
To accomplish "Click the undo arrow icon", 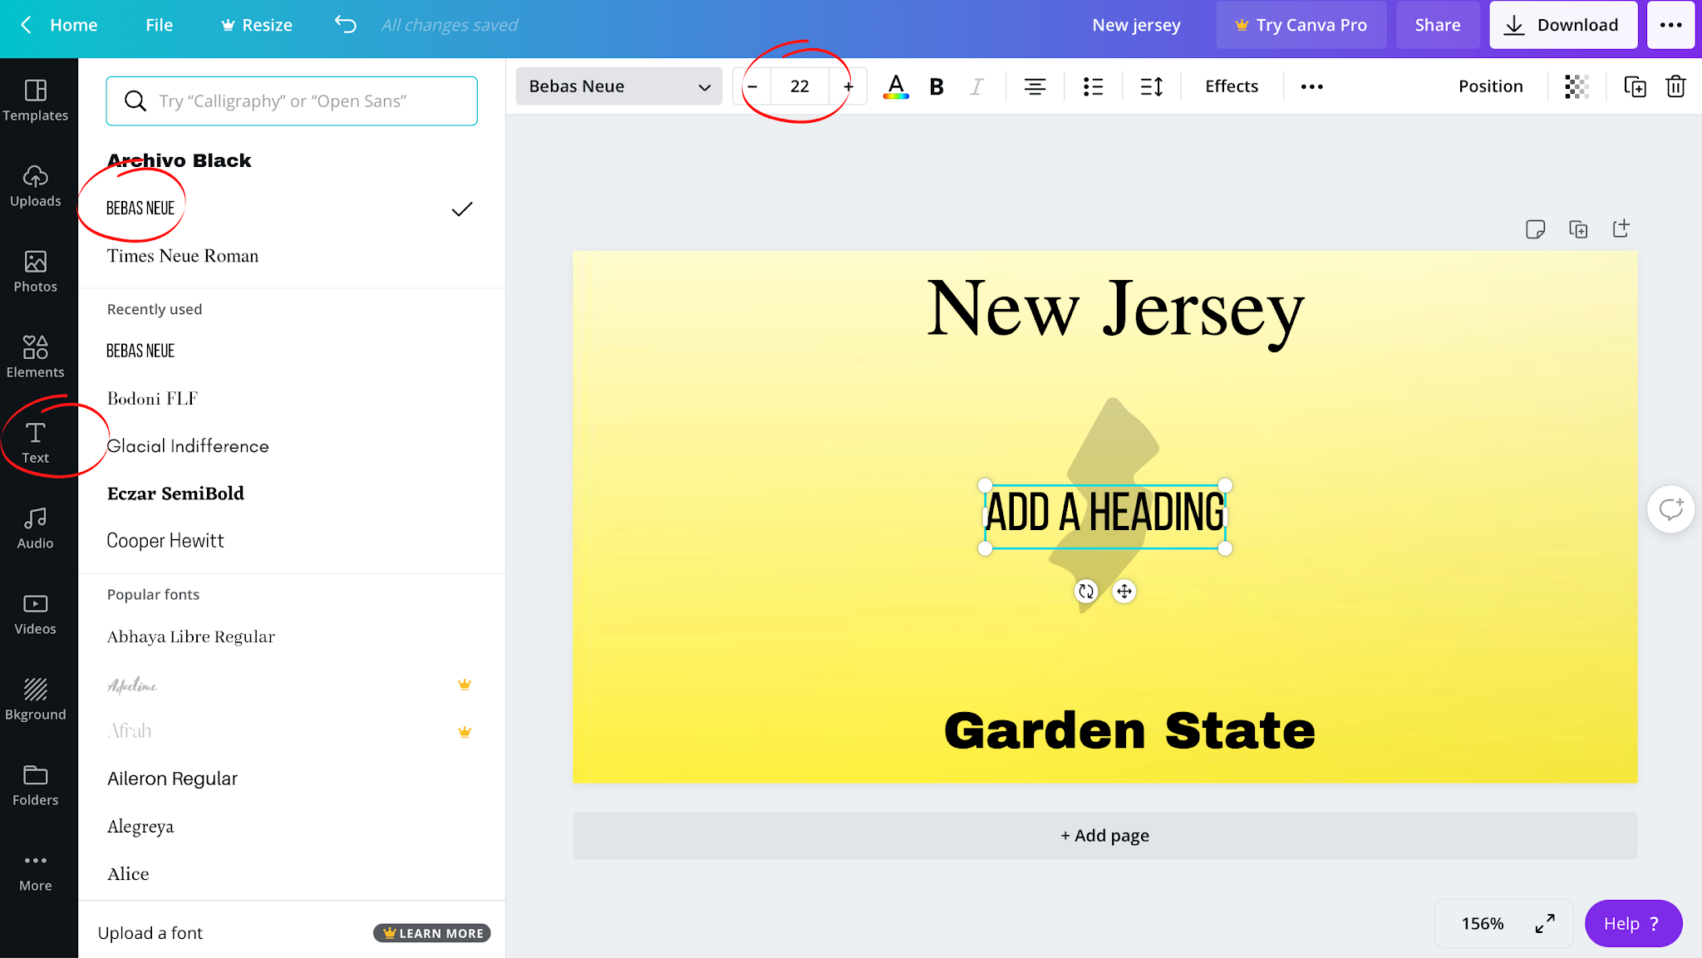I will [346, 25].
